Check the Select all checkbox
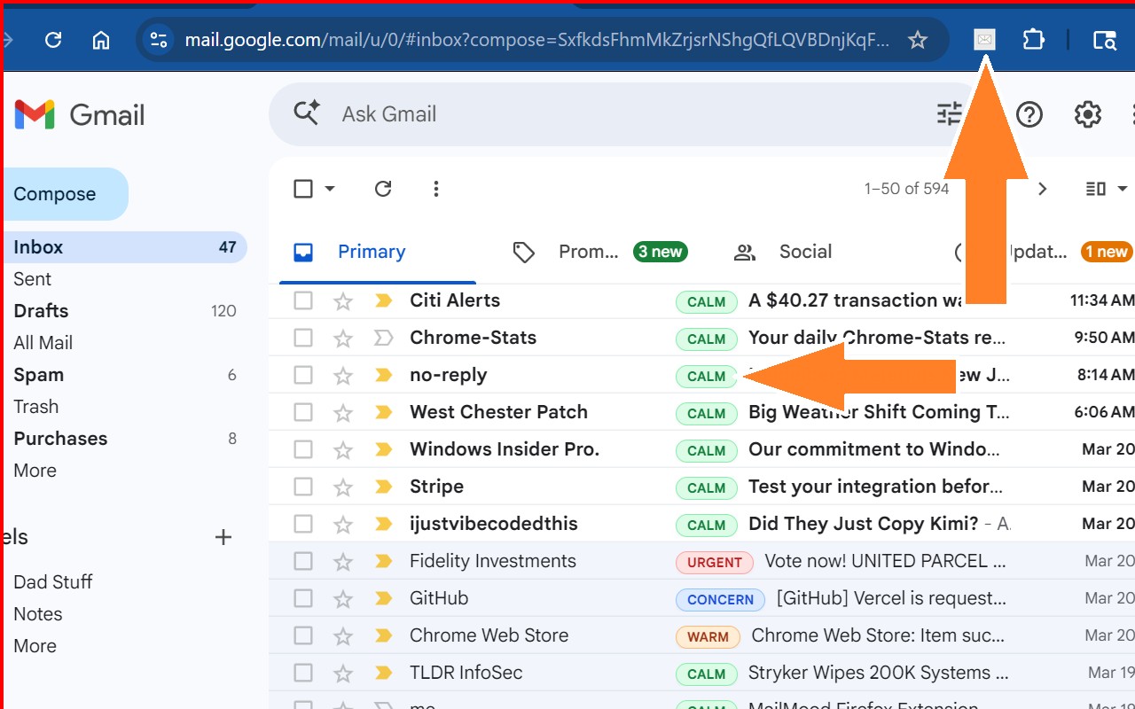Image resolution: width=1135 pixels, height=709 pixels. point(303,189)
